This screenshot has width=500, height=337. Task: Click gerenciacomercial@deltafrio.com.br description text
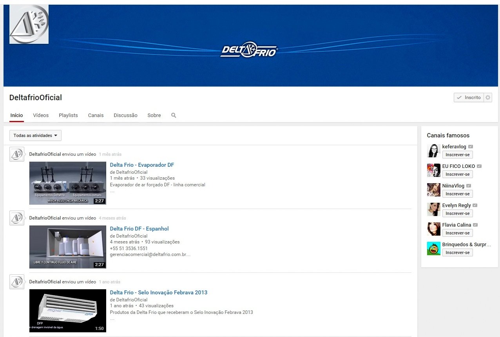coord(150,254)
